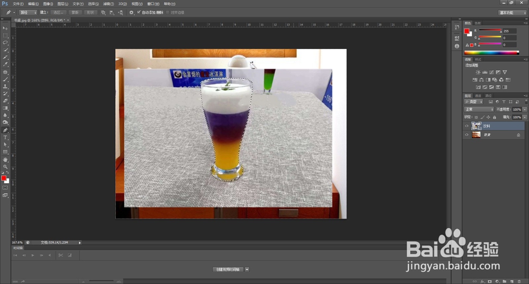Click the Color Balance adjustment icon
The width and height of the screenshot is (529, 284).
[481, 80]
